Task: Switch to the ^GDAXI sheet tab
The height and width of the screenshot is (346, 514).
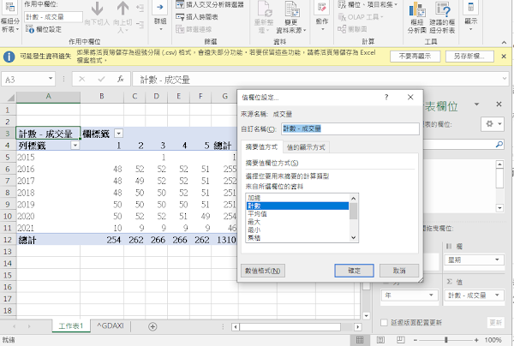Action: click(111, 326)
